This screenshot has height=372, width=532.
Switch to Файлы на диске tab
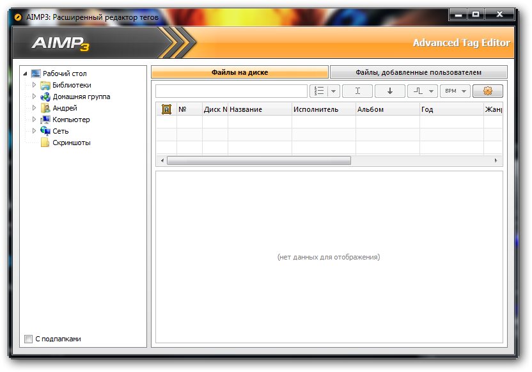pos(240,72)
